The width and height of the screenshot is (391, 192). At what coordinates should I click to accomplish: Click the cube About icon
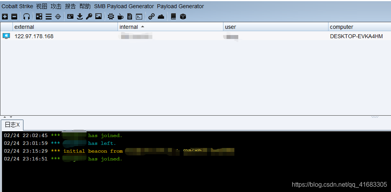point(183,17)
